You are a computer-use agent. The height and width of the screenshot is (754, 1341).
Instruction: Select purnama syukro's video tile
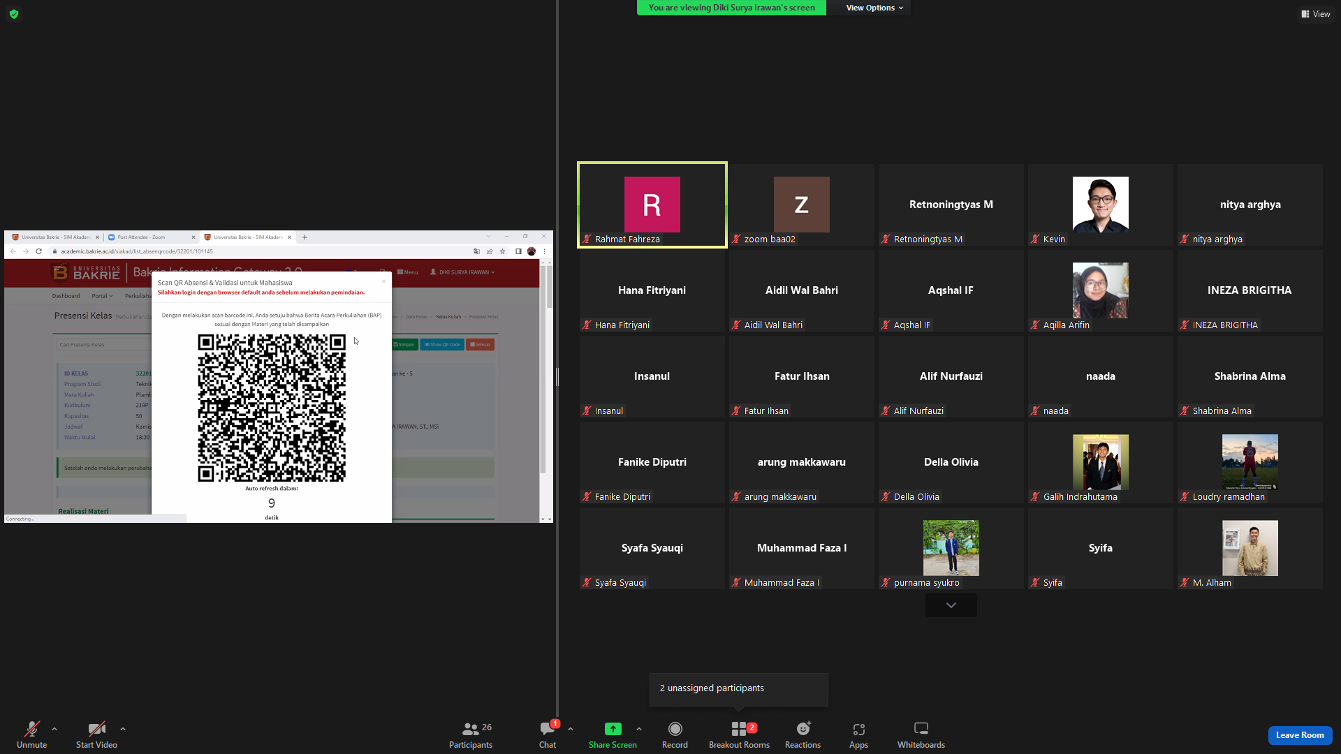(951, 549)
